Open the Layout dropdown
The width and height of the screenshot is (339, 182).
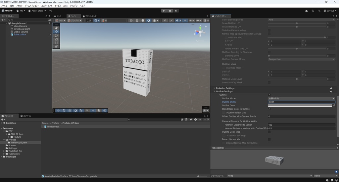click(x=330, y=11)
